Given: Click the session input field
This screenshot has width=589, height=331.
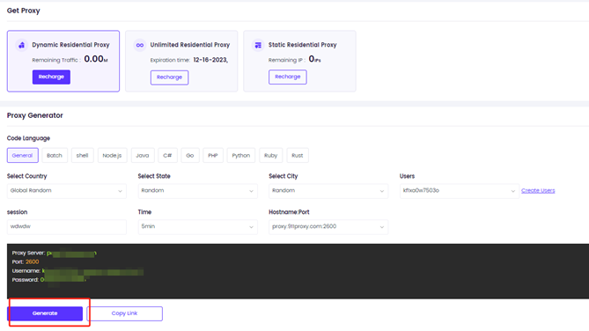Looking at the screenshot, I should coord(67,227).
